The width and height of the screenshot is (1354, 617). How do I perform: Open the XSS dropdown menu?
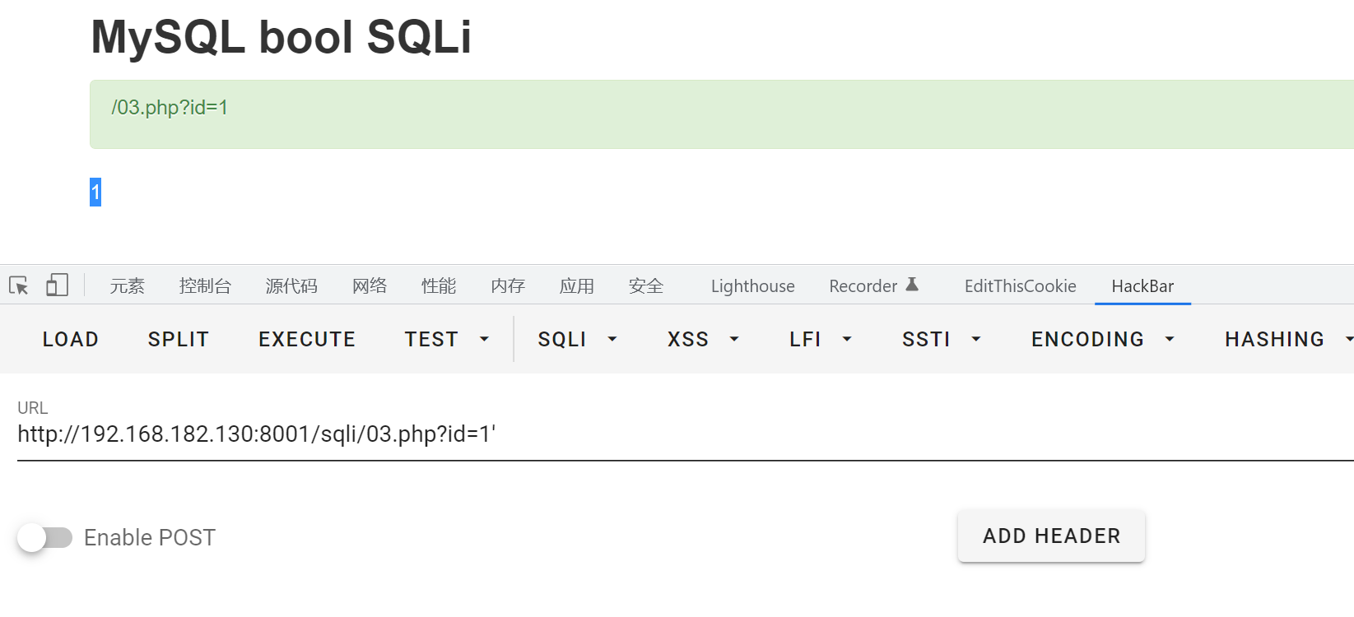coord(703,338)
